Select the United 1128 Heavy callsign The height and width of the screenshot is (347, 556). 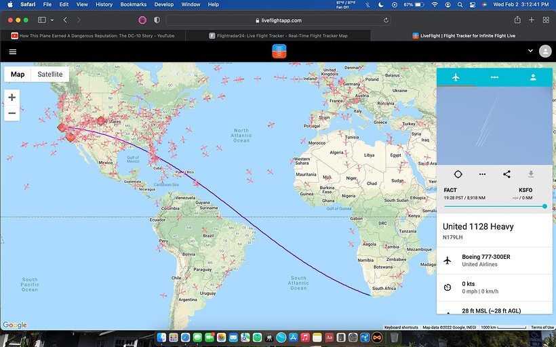pyautogui.click(x=478, y=226)
